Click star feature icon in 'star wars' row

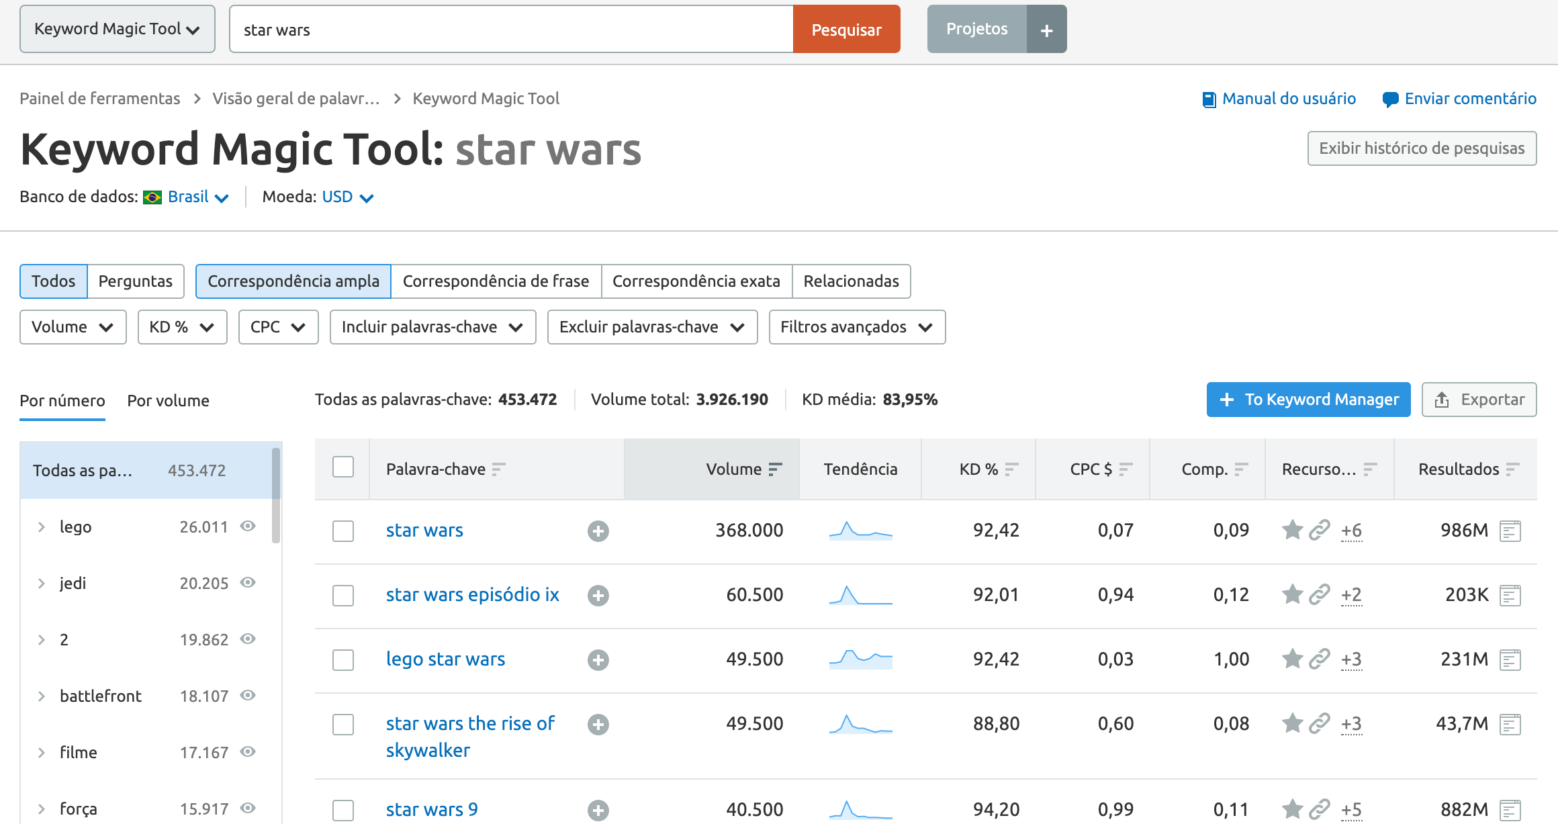(1292, 530)
